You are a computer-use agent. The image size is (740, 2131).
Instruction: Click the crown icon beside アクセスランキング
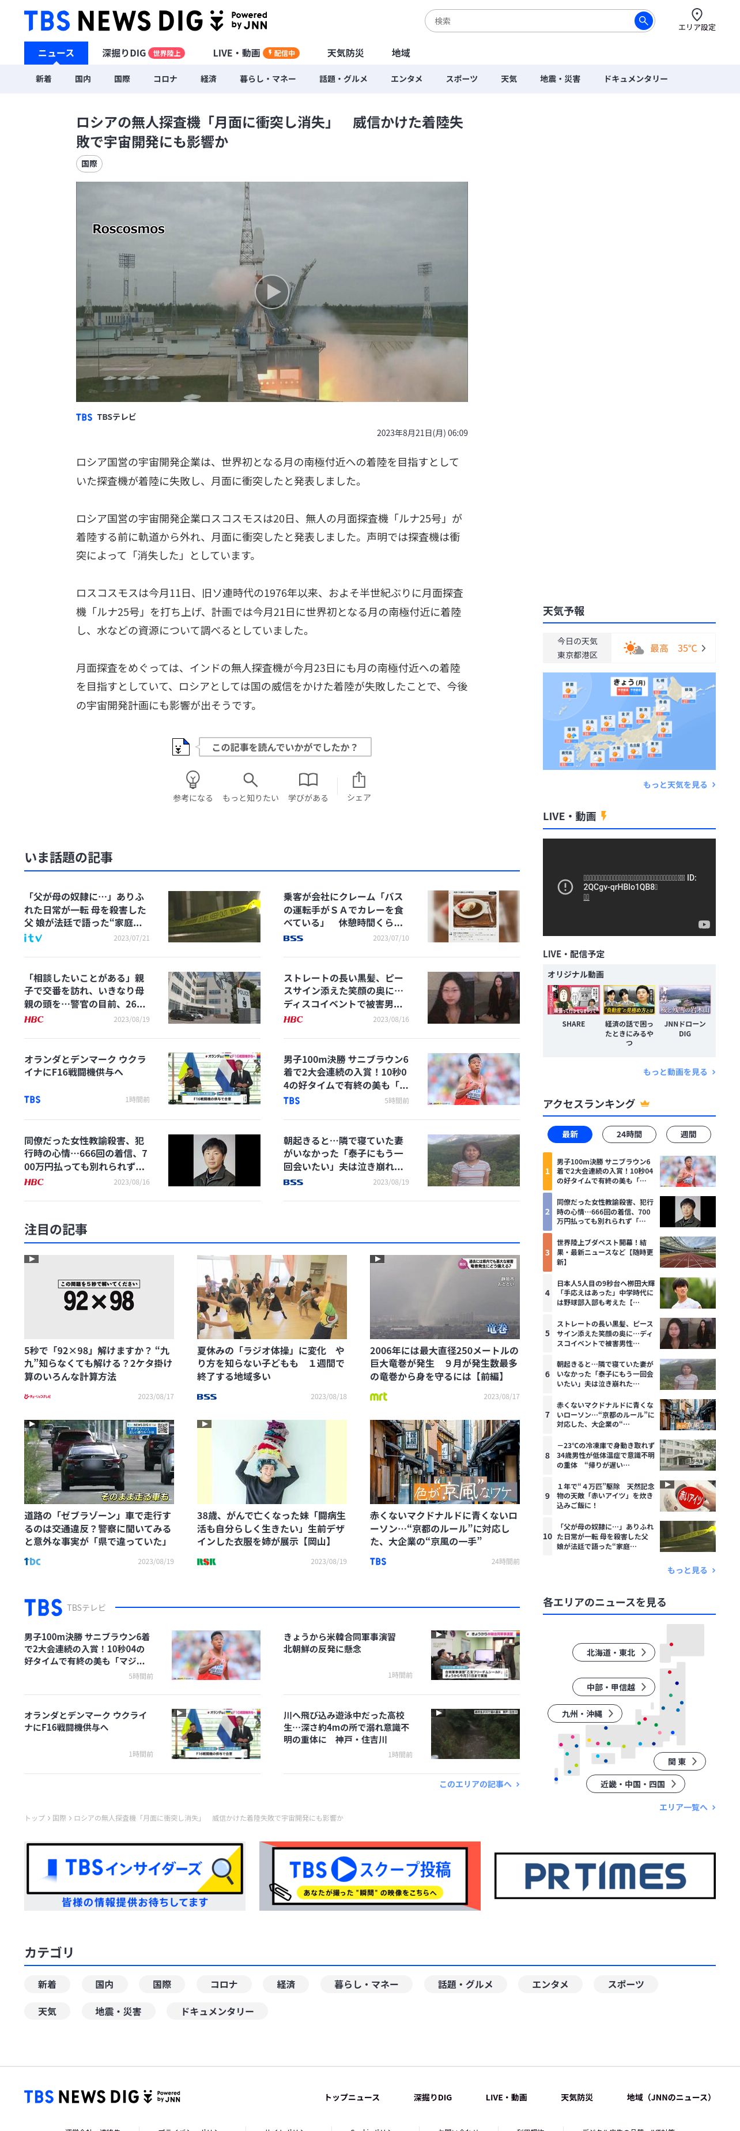645,1103
